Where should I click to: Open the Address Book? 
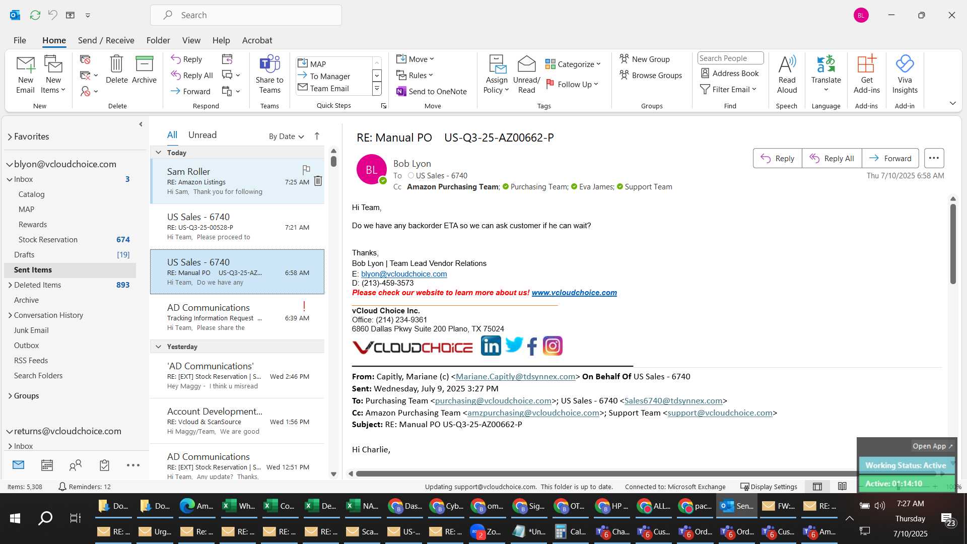point(730,73)
